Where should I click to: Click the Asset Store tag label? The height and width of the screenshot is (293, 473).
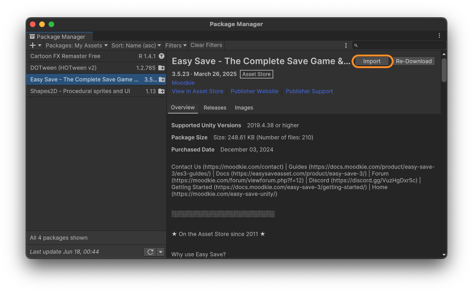256,74
